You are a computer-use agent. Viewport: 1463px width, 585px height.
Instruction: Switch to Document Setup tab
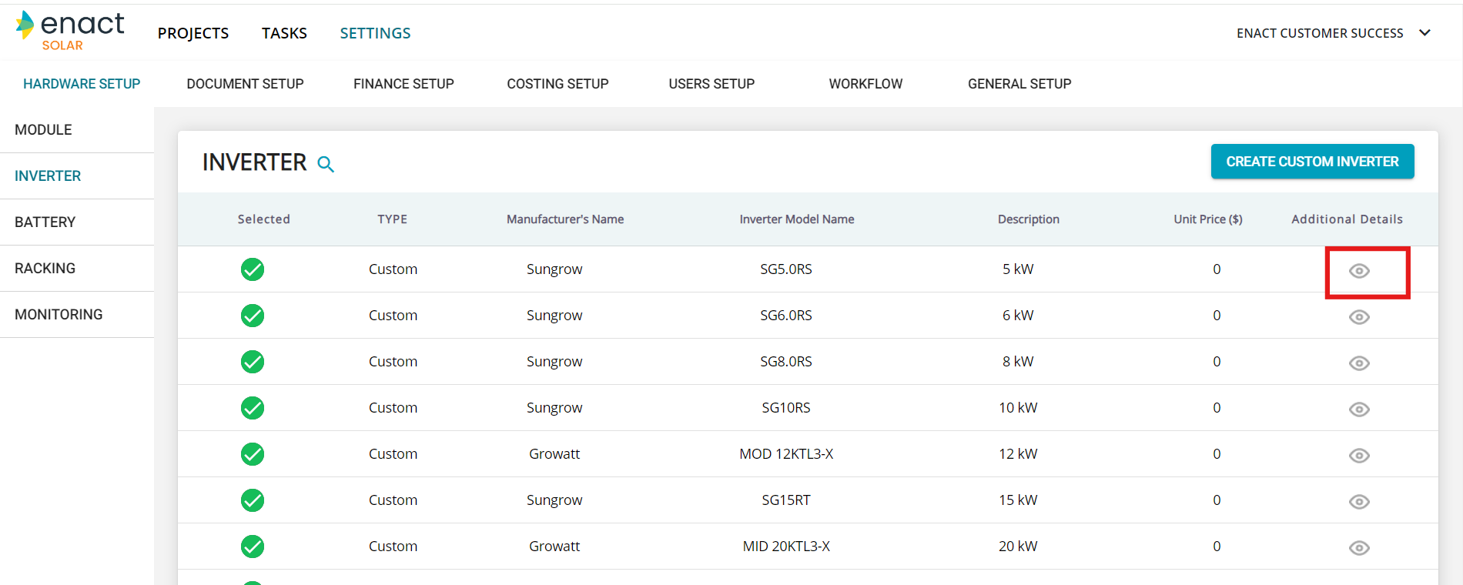pyautogui.click(x=245, y=84)
